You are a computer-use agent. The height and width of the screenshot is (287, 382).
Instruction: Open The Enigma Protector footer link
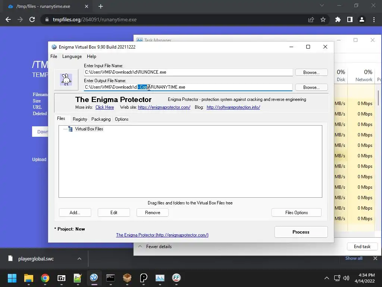coord(162,235)
